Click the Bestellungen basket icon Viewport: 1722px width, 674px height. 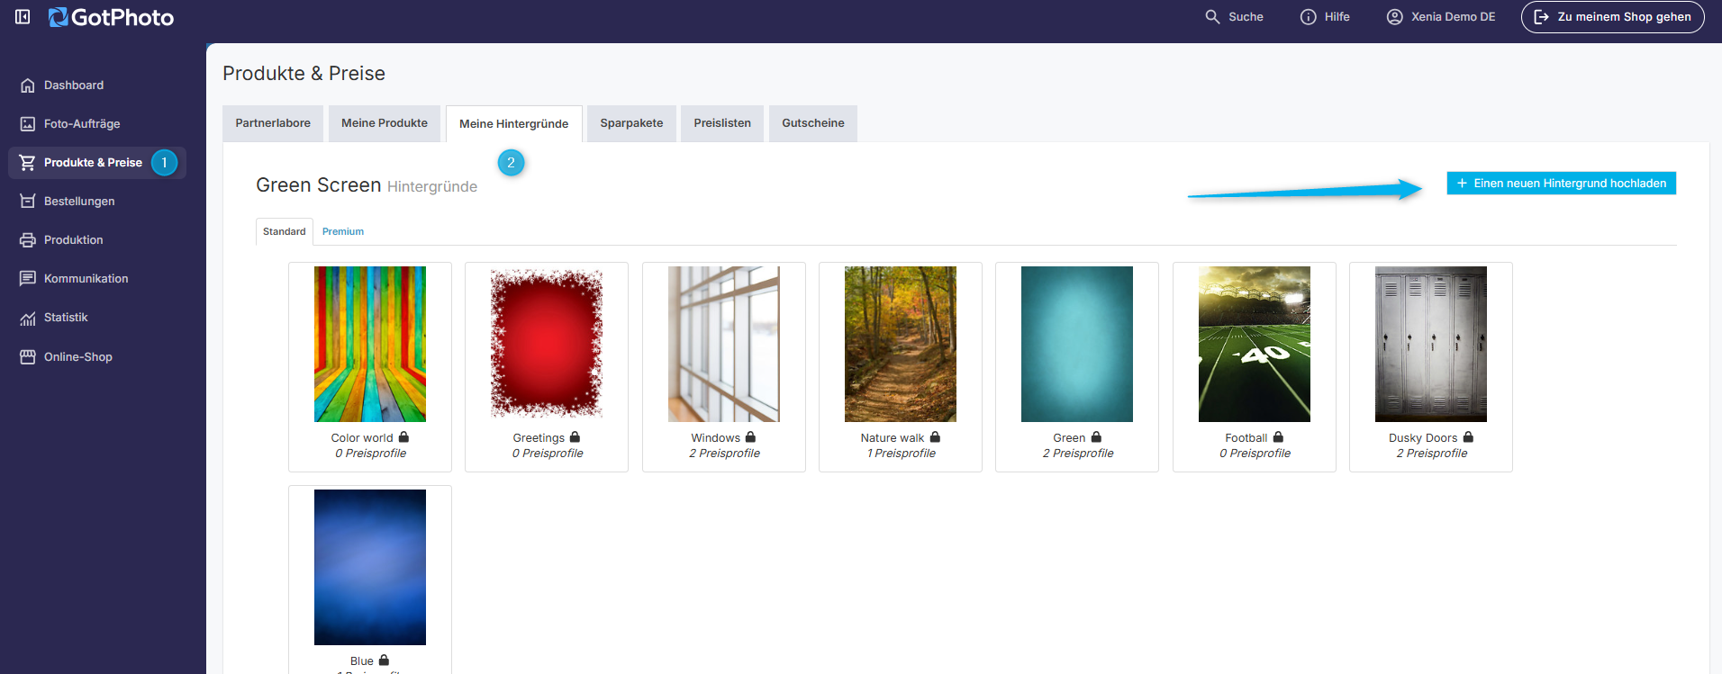28,202
